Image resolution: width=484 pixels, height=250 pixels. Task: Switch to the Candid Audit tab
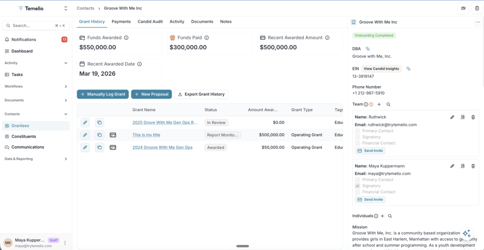(150, 22)
